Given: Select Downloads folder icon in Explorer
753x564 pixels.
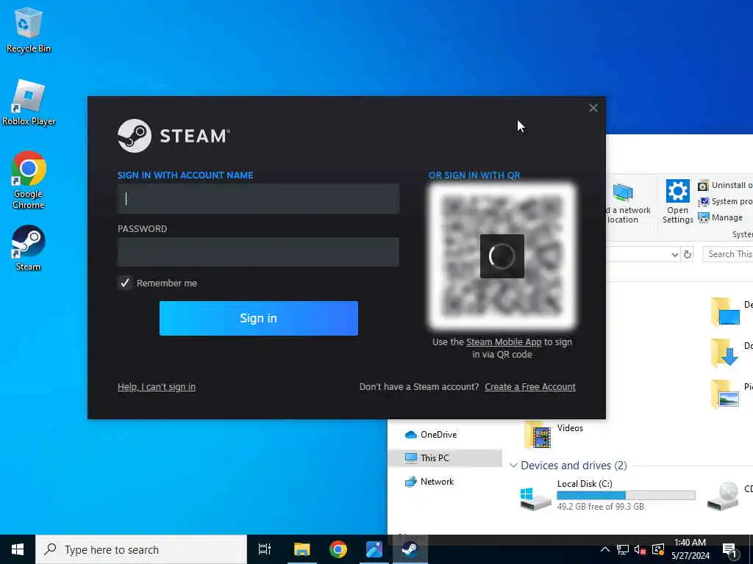Looking at the screenshot, I should click(725, 352).
